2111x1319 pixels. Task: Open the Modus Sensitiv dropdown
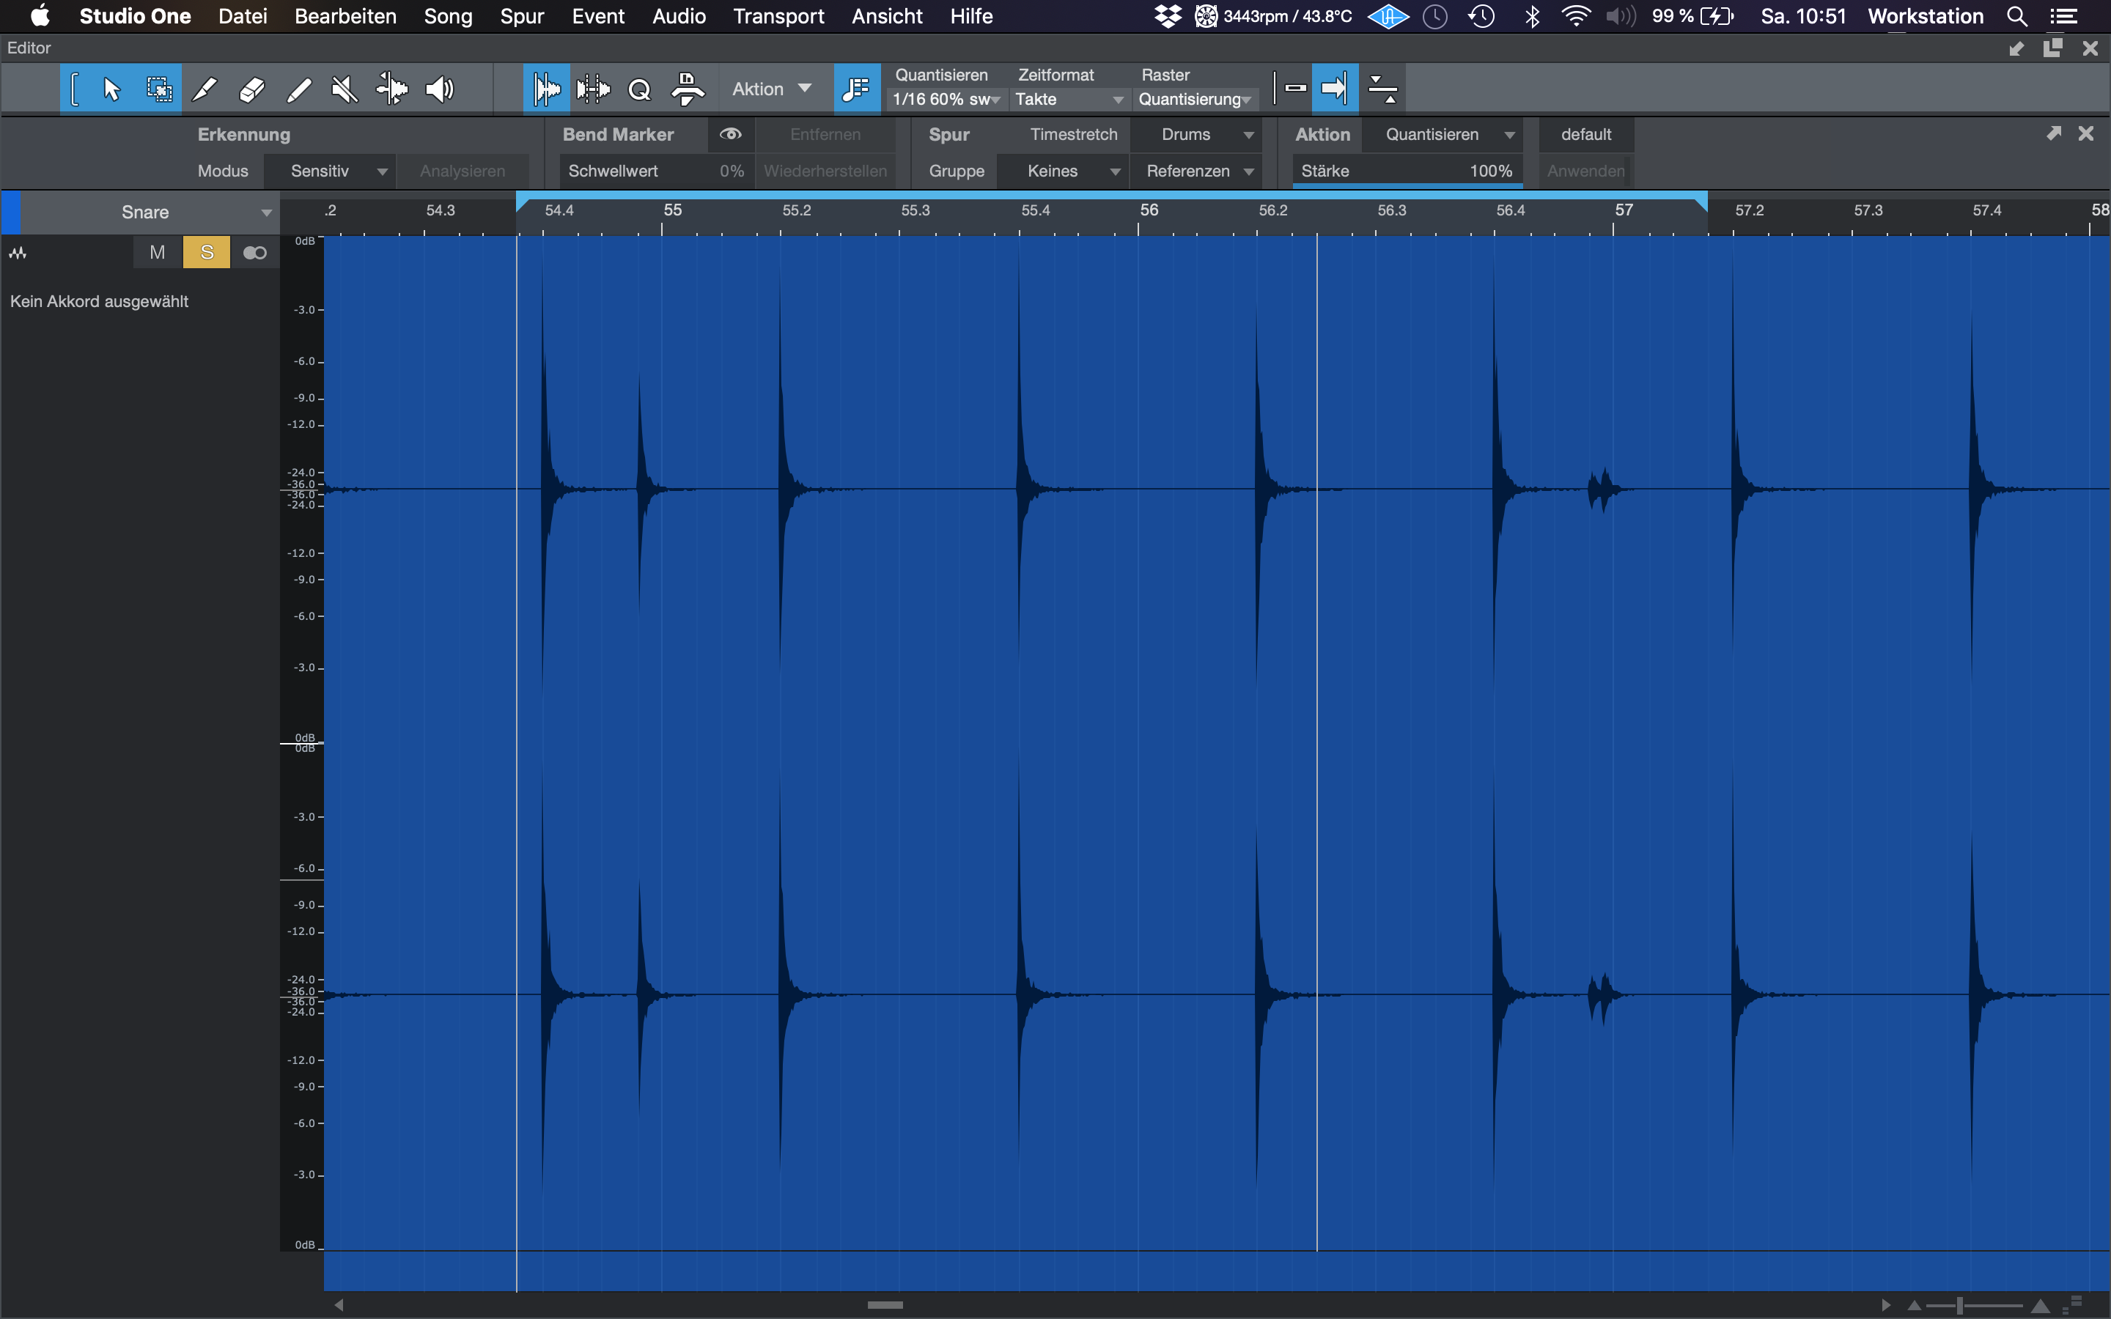(336, 171)
